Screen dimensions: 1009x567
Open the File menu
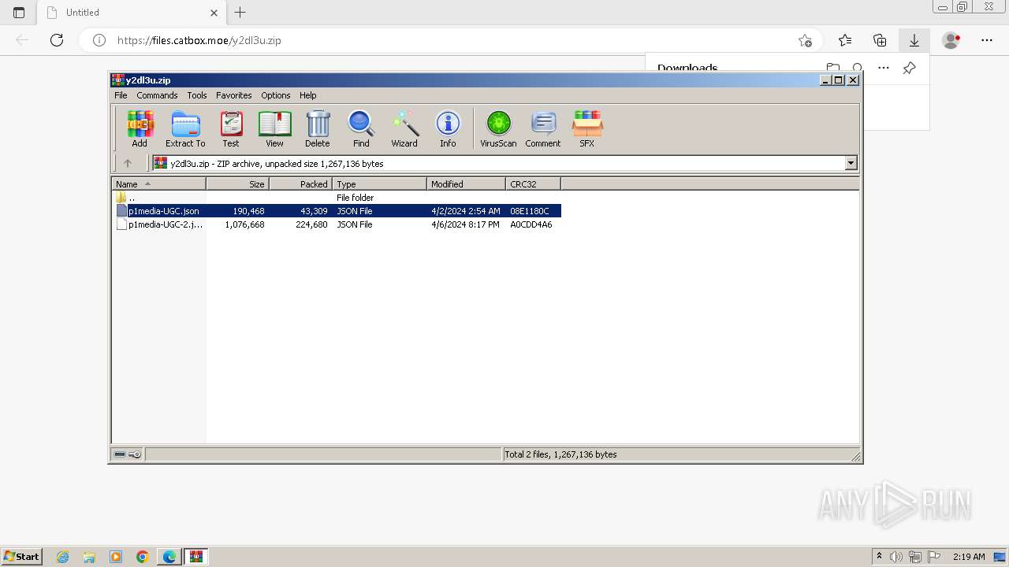121,95
